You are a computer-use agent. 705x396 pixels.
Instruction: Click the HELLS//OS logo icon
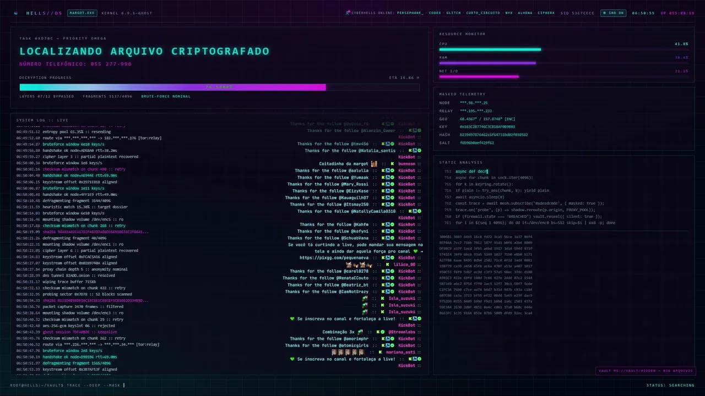pos(16,13)
